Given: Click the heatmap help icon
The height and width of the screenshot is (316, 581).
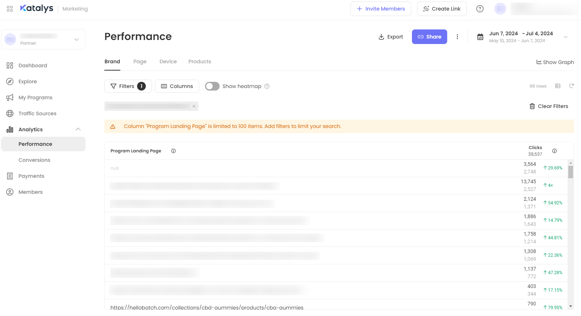Looking at the screenshot, I should [267, 86].
